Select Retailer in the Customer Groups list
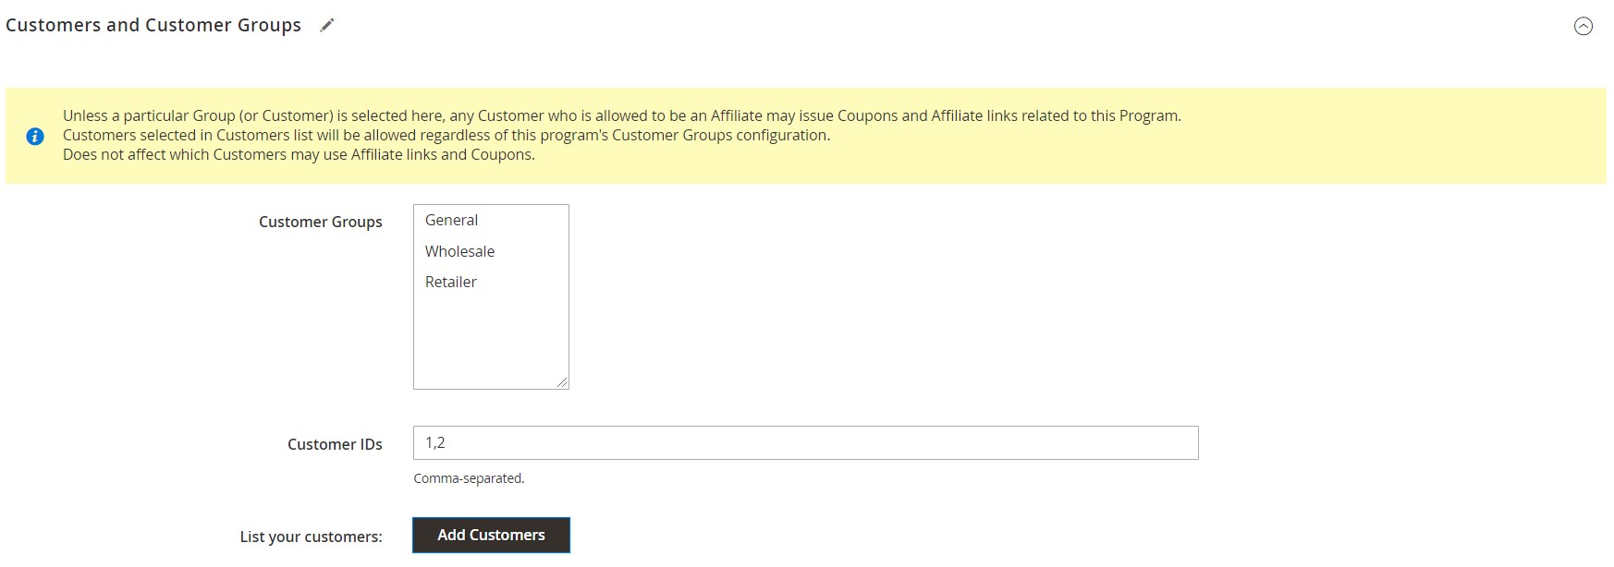The image size is (1614, 567). coord(451,283)
